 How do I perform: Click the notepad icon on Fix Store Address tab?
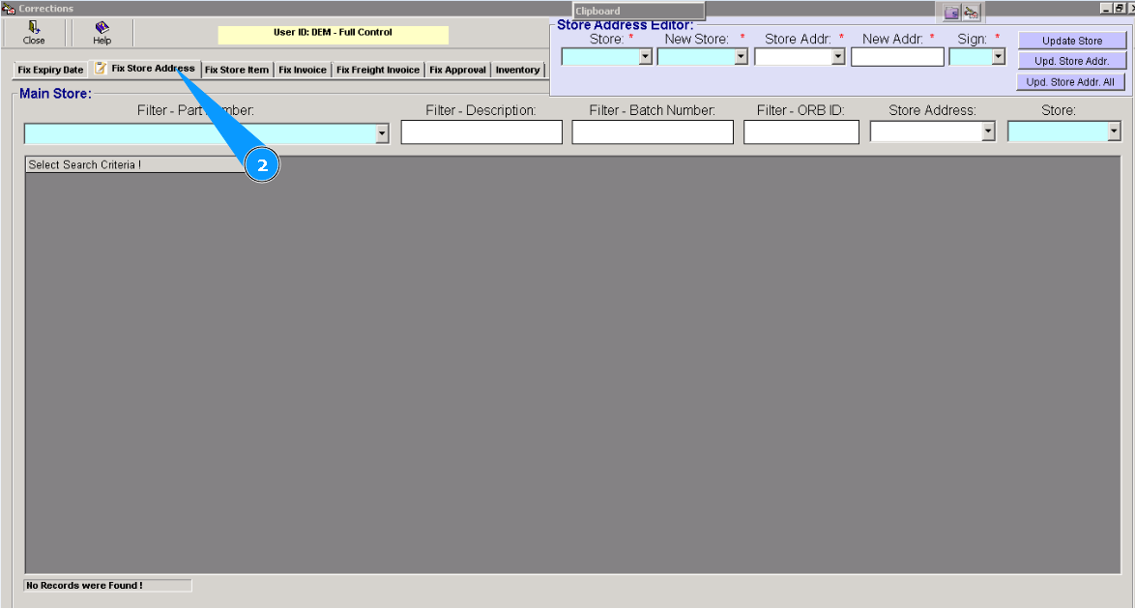(x=101, y=68)
